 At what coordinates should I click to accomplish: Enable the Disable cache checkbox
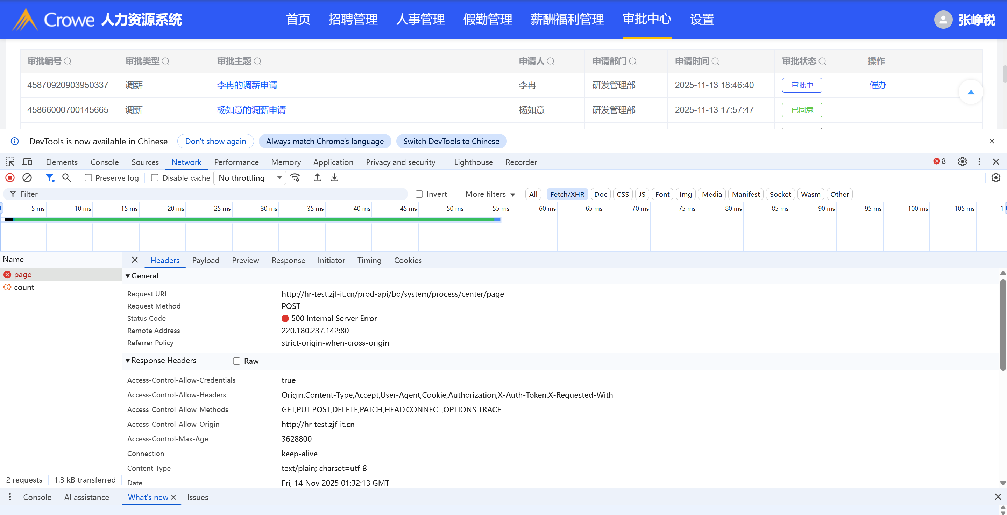point(155,178)
